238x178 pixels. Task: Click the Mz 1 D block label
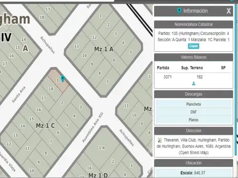tap(98, 175)
